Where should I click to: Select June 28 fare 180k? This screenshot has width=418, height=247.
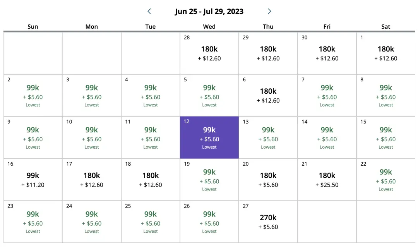tap(209, 53)
